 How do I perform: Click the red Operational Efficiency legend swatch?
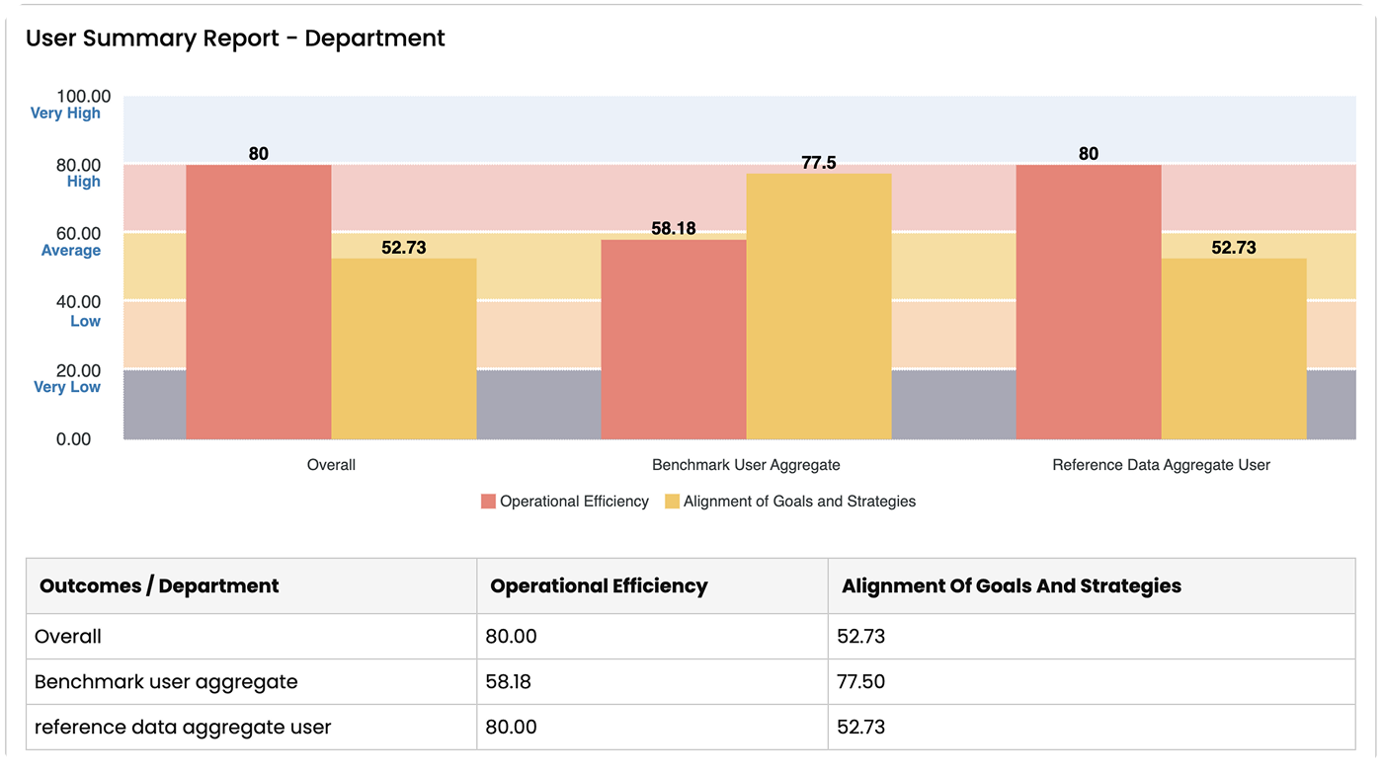[x=486, y=501]
